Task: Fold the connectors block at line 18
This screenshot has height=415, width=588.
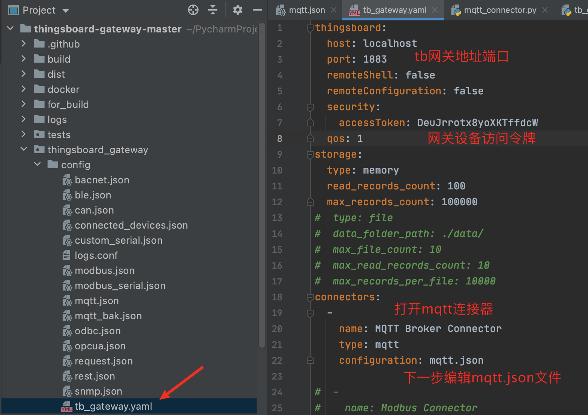Action: pyautogui.click(x=310, y=297)
